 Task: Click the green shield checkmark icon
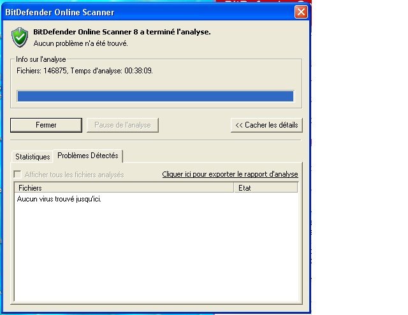click(x=20, y=38)
